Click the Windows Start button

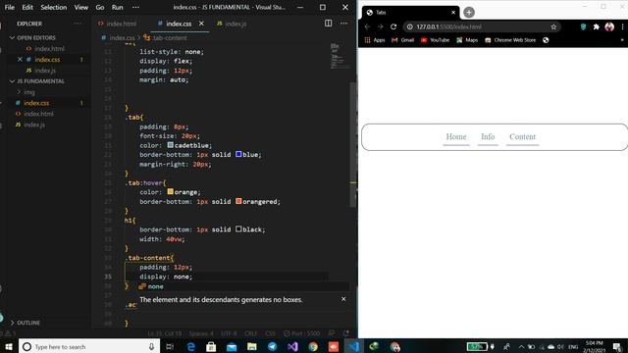(x=9, y=346)
